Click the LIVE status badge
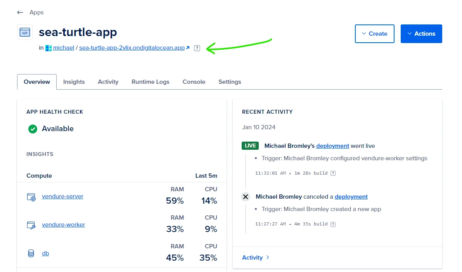This screenshot has height=272, width=462. click(x=250, y=146)
